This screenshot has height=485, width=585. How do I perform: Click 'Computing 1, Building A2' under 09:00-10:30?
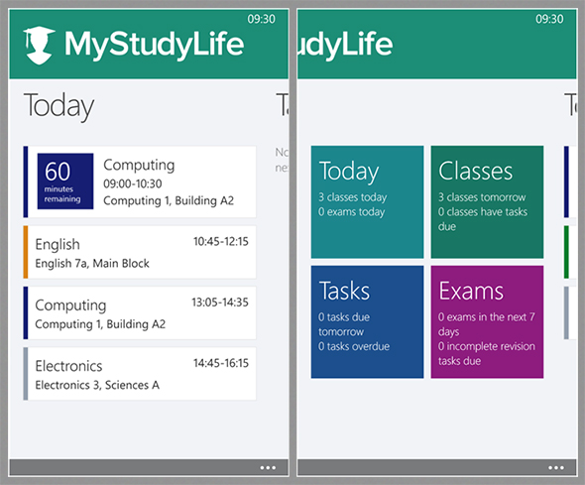click(x=169, y=200)
